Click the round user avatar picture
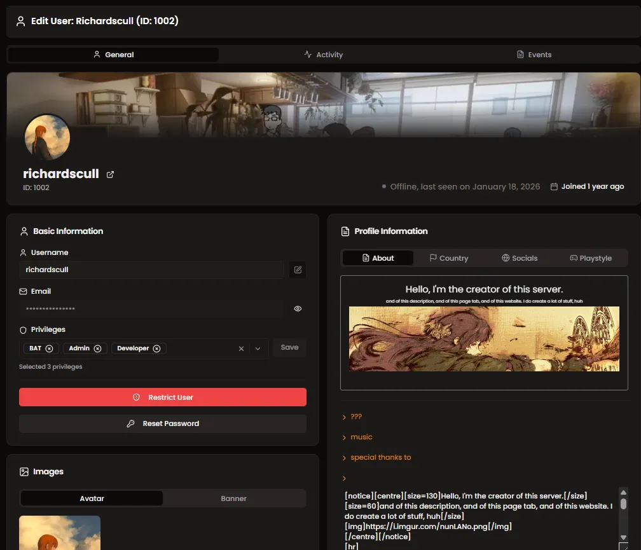 [47, 137]
